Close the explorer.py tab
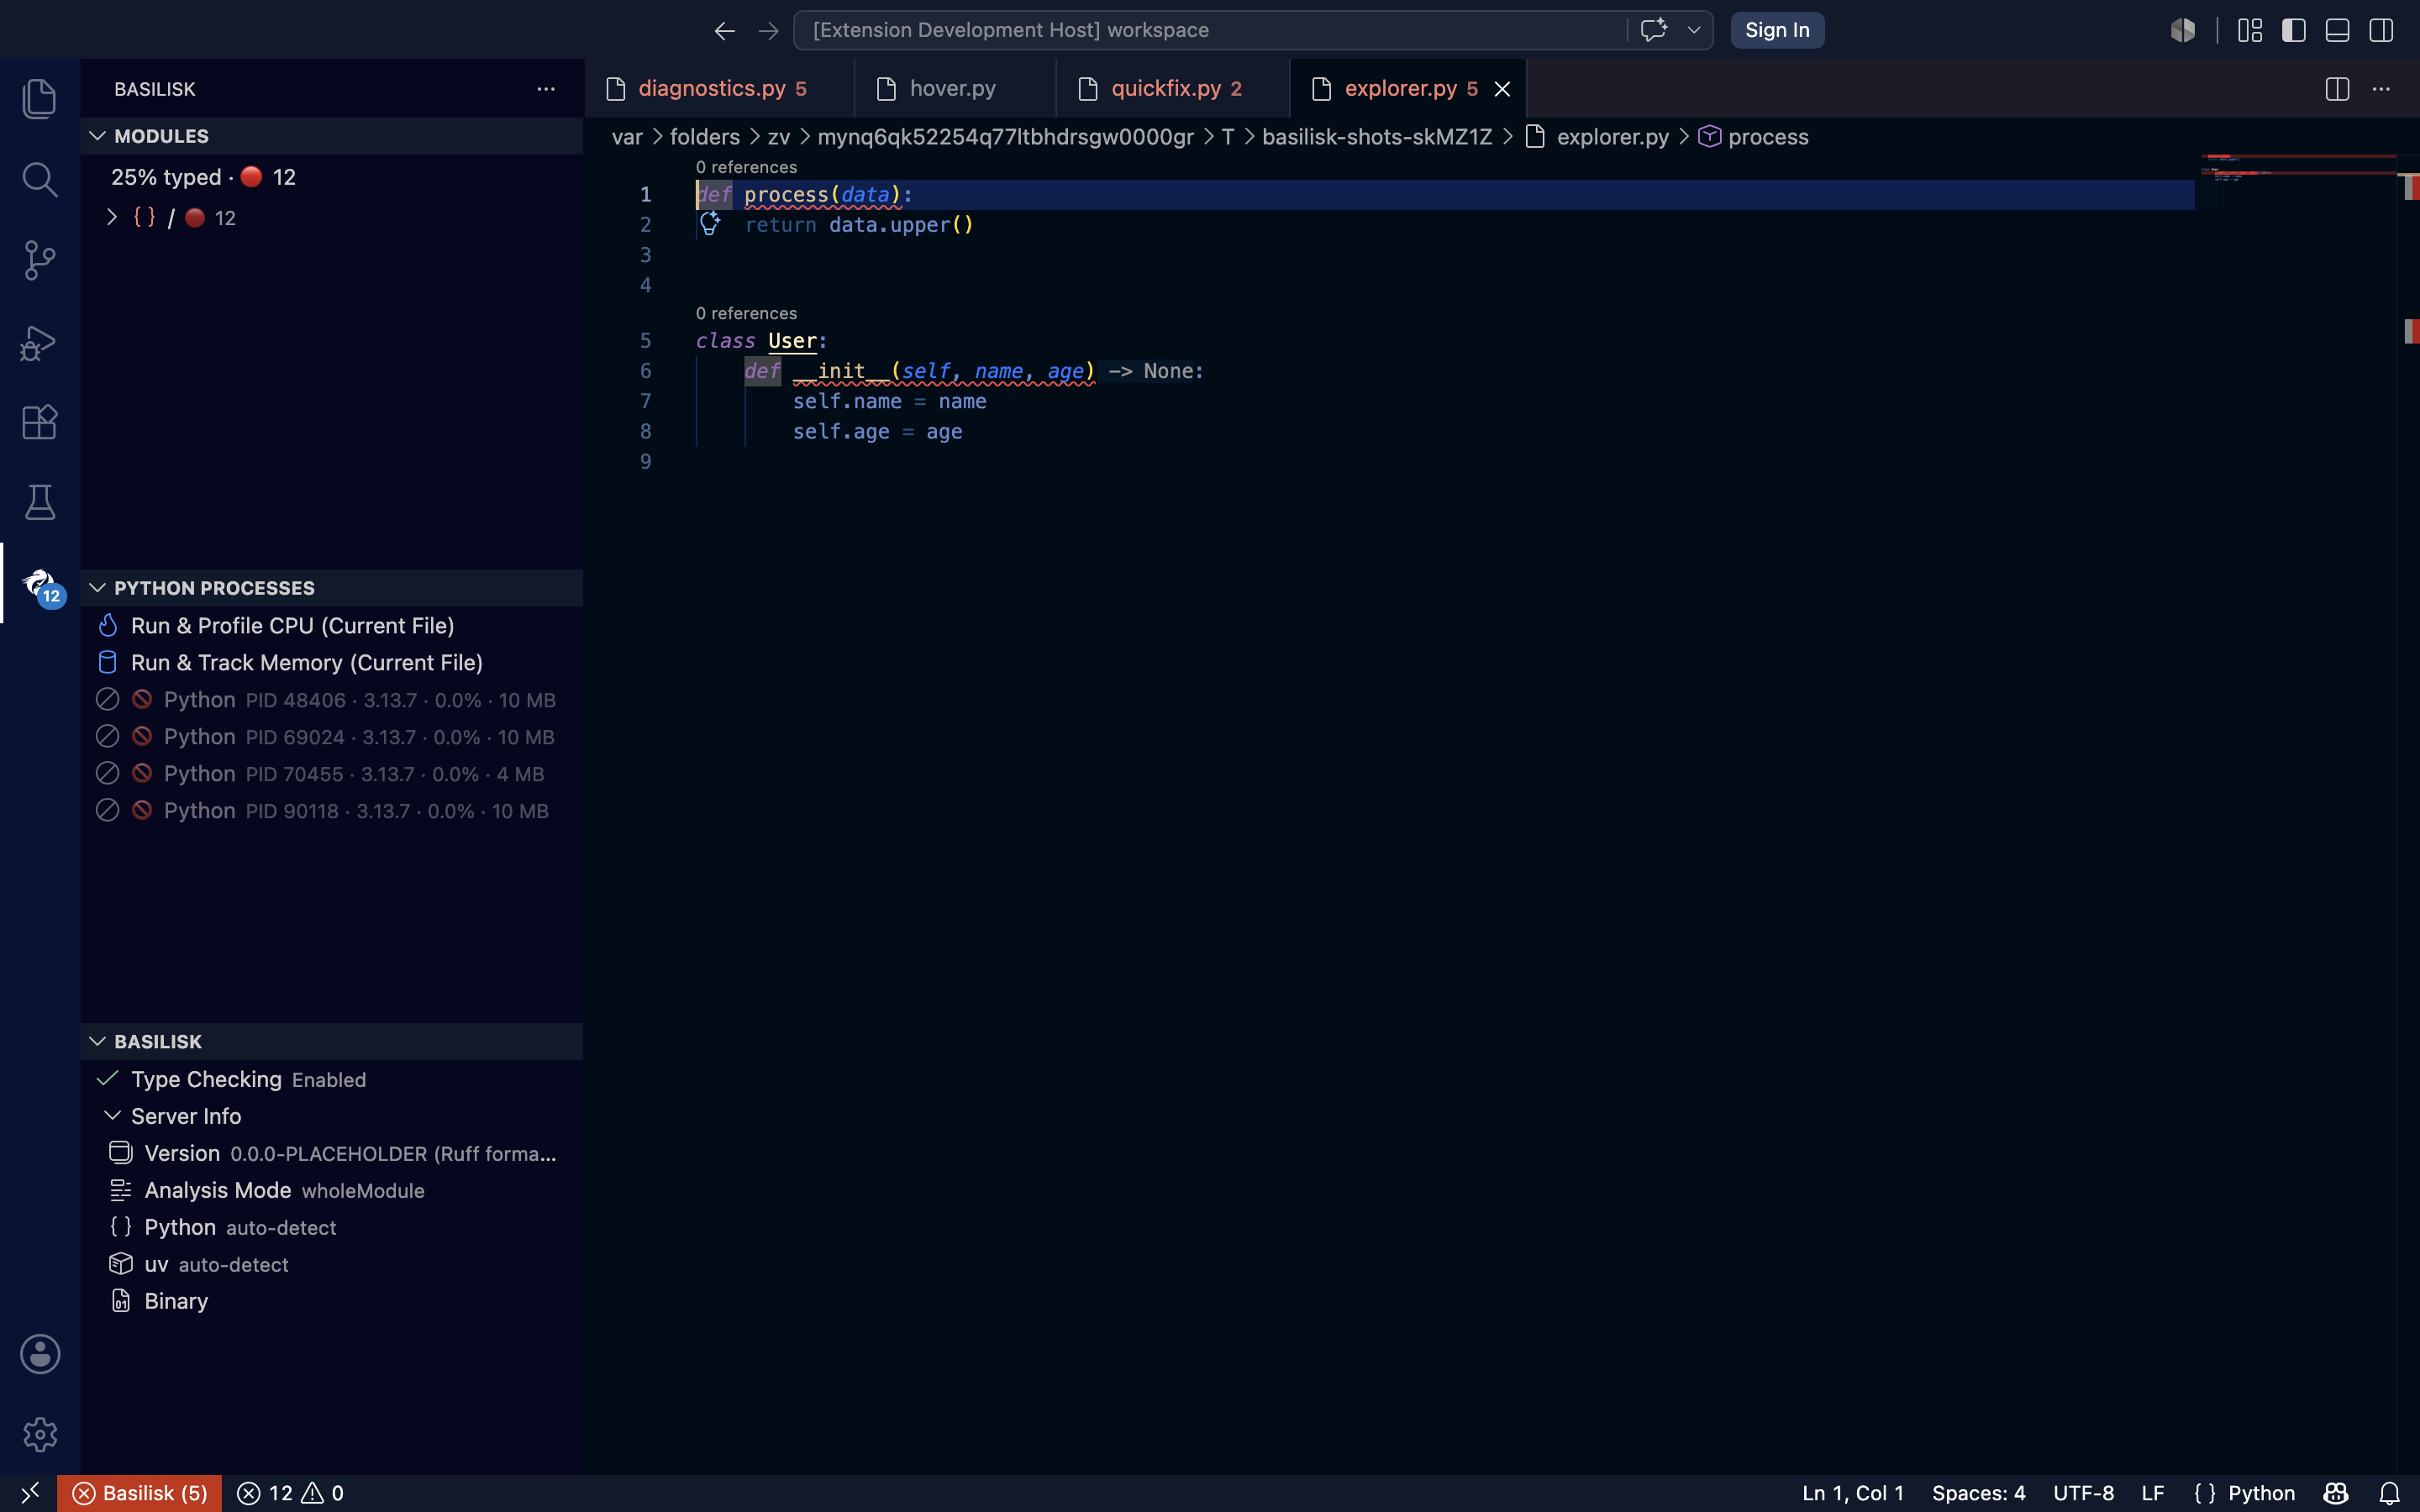This screenshot has width=2420, height=1512. [1502, 89]
